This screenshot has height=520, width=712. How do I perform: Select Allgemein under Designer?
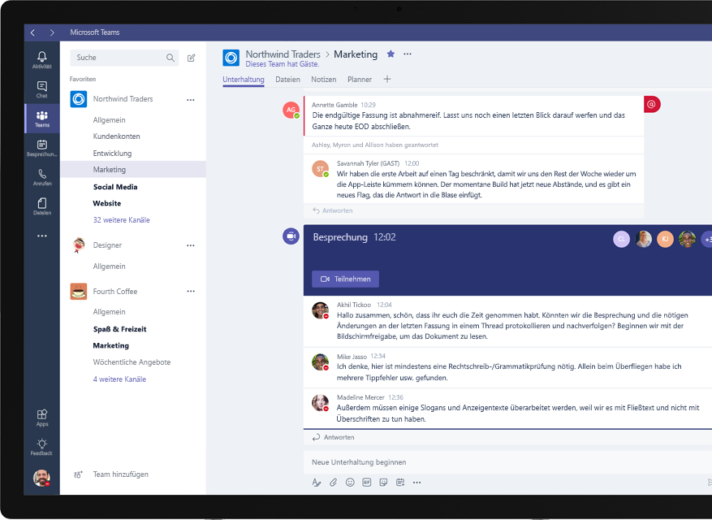click(x=109, y=266)
